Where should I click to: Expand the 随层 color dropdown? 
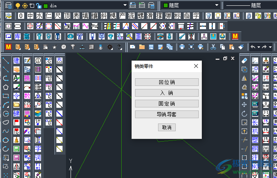pyautogui.click(x=217, y=5)
